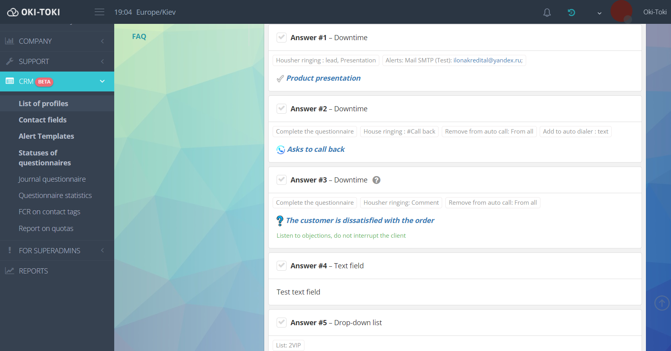Click the ilonakredital@yandex.ru email link

(x=488, y=60)
